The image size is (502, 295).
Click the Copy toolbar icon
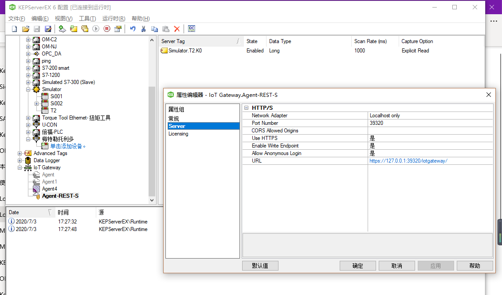coord(155,29)
